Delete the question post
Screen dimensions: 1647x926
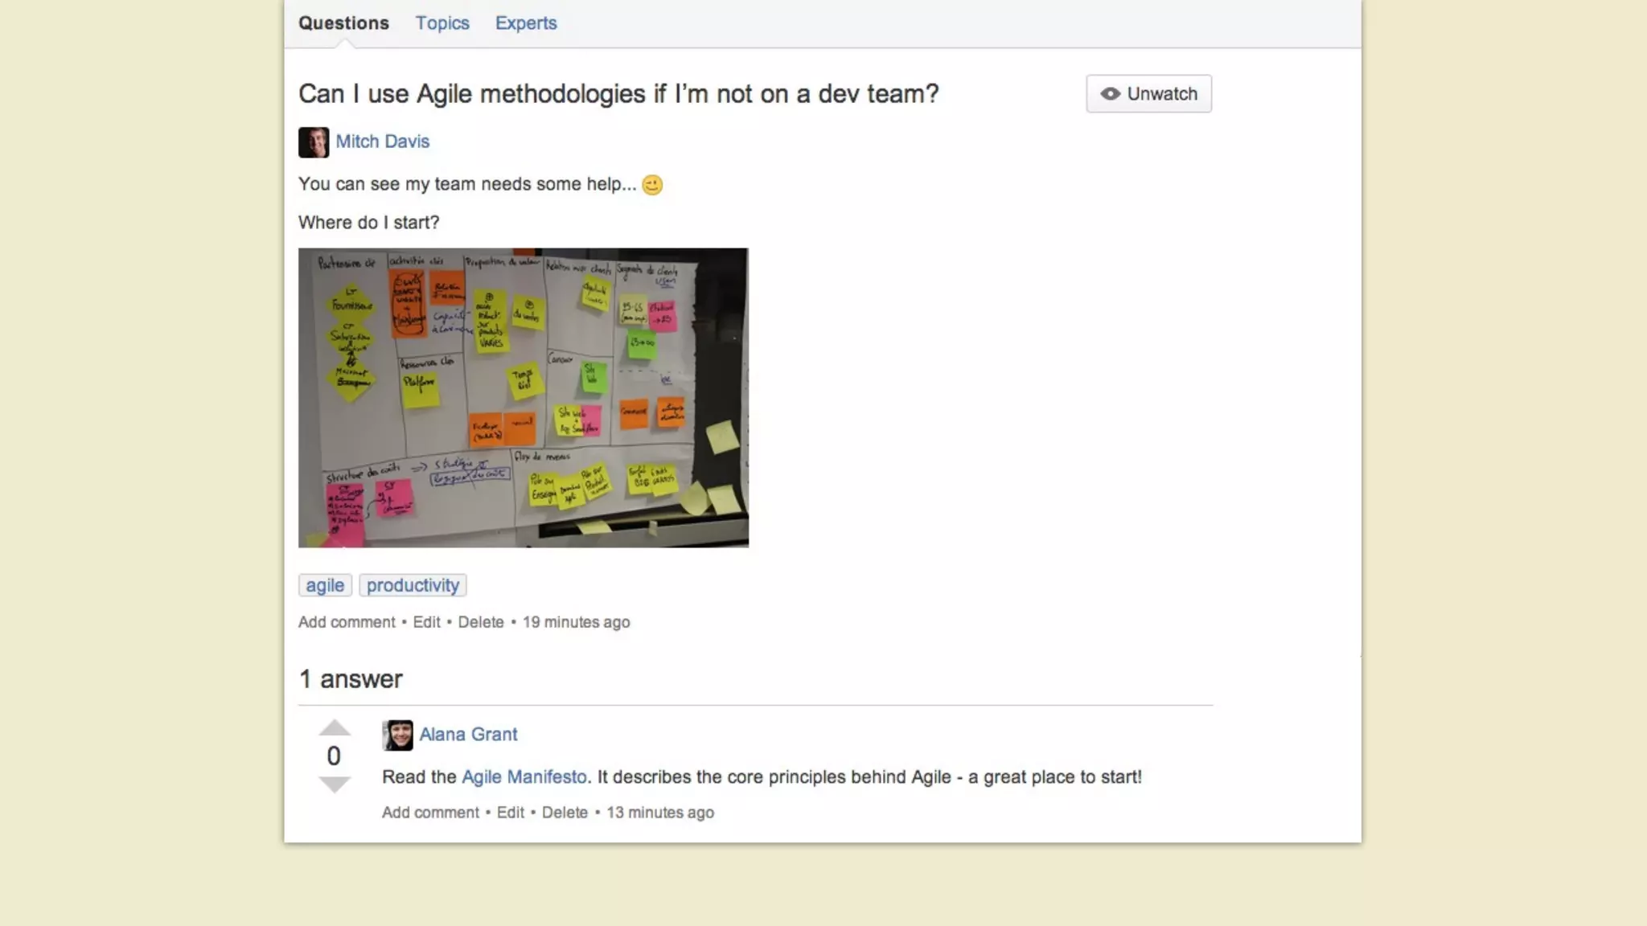[x=481, y=622]
